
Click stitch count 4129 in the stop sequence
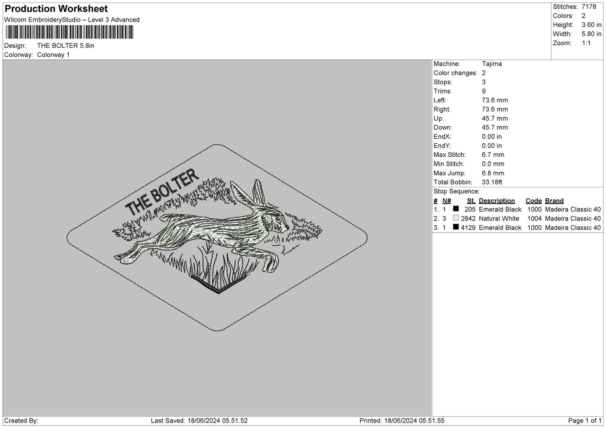pos(468,228)
